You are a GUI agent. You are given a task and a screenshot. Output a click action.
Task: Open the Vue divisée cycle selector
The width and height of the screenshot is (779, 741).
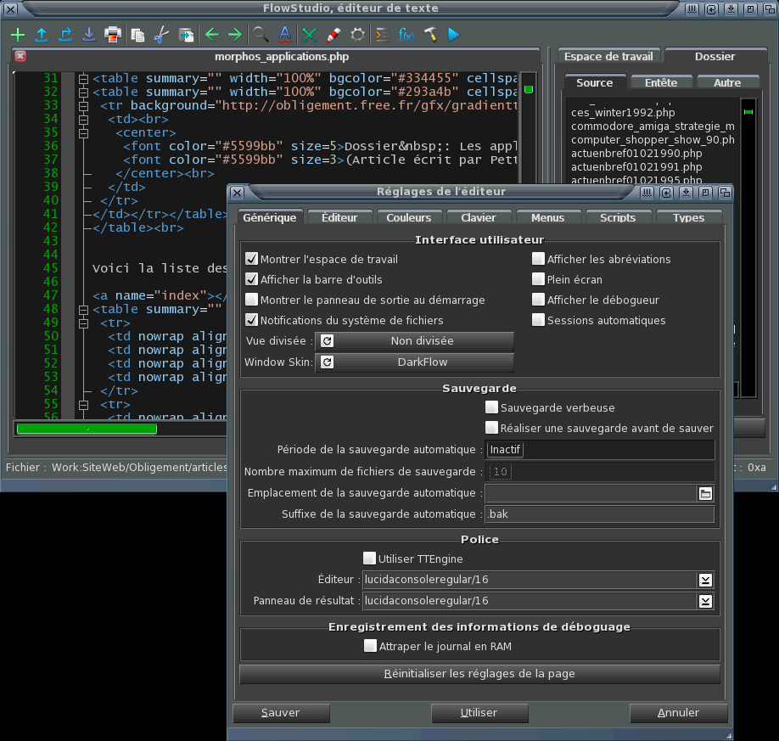coord(414,341)
